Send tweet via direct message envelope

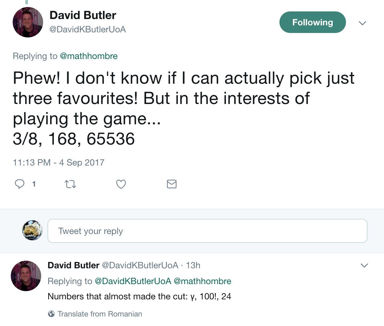172,184
